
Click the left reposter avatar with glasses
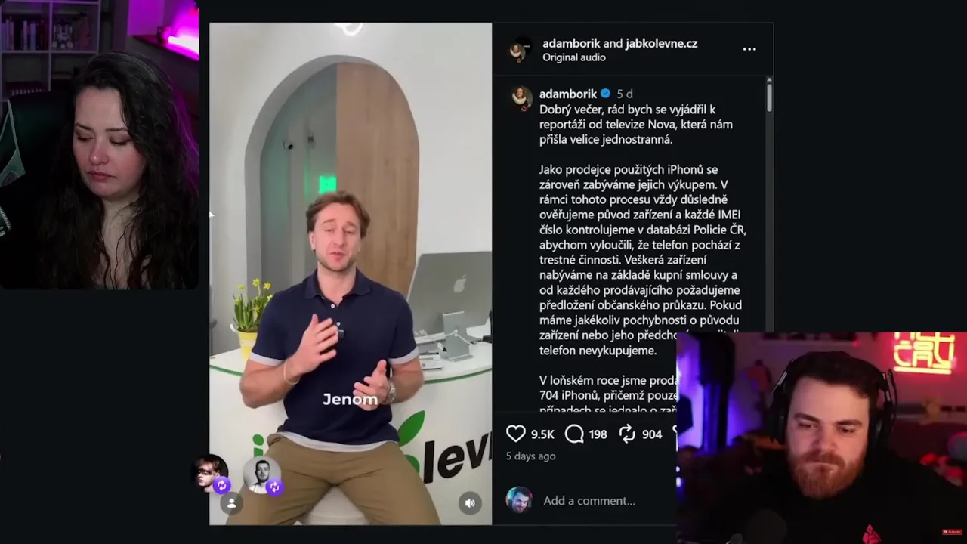coord(212,474)
